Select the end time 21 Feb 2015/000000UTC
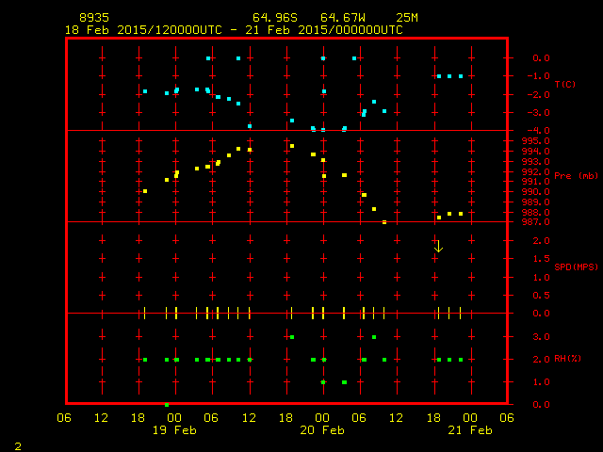The image size is (603, 452). pyautogui.click(x=324, y=30)
